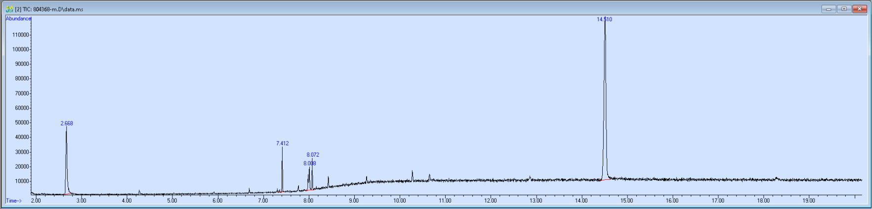Click the 10.00 time axis value
This screenshot has width=872, height=209.
[400, 201]
